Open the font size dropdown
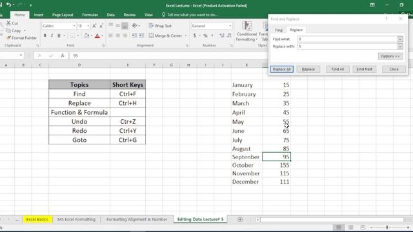Viewport: 413px width, 232px height. click(x=88, y=26)
